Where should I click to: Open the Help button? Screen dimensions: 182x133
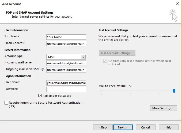point(169,127)
